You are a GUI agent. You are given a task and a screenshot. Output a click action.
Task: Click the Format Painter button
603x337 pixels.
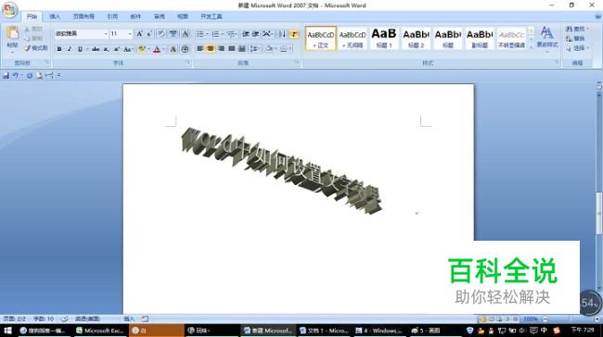coord(36,48)
